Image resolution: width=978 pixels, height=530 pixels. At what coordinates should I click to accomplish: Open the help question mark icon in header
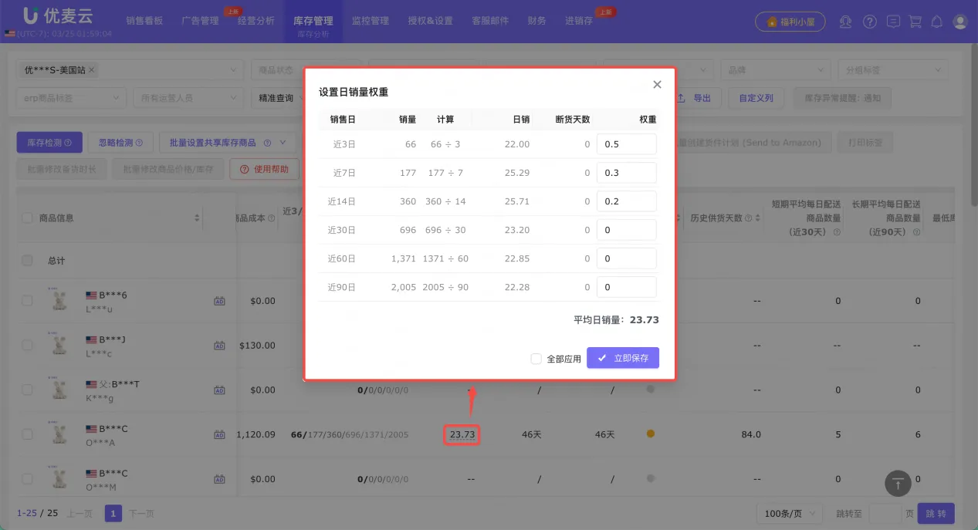coord(870,22)
